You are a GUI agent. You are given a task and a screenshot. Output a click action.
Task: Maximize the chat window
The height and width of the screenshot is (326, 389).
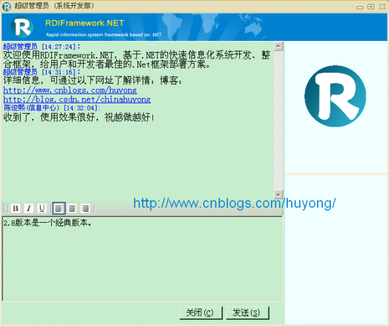(371, 6)
